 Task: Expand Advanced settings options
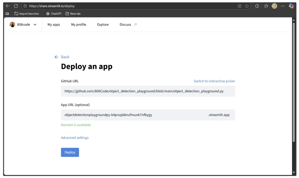(x=75, y=138)
